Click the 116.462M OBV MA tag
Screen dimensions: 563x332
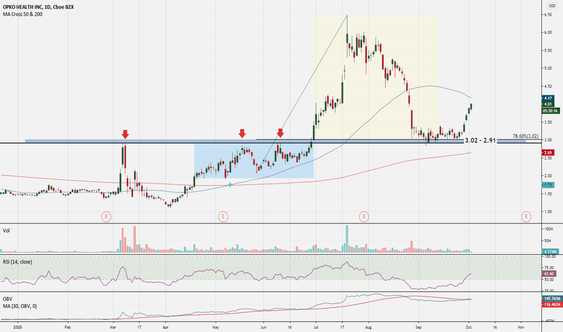(x=552, y=304)
